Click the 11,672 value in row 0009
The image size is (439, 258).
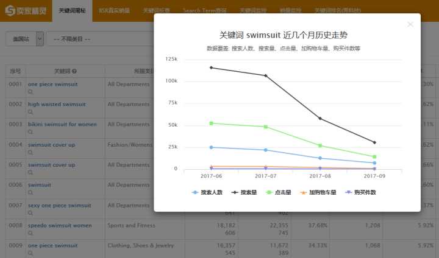279,245
